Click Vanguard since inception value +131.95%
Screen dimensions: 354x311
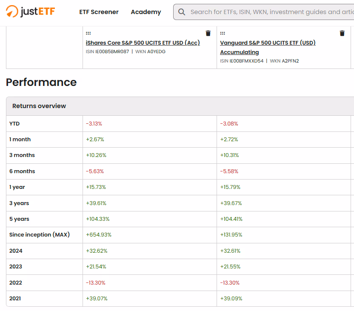pos(231,235)
